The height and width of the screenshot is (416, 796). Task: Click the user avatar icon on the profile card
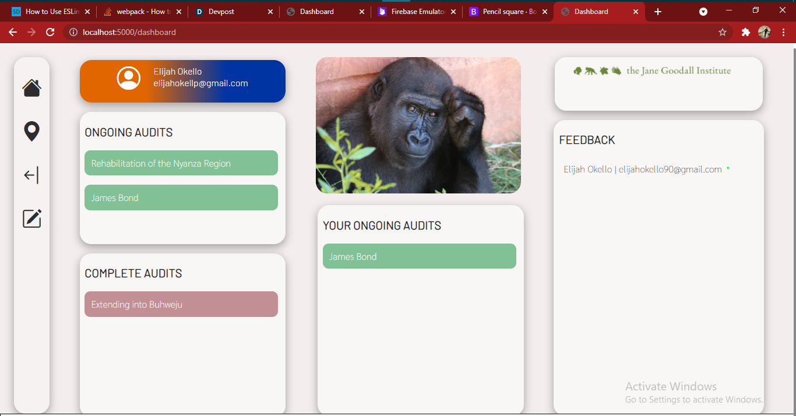point(128,77)
